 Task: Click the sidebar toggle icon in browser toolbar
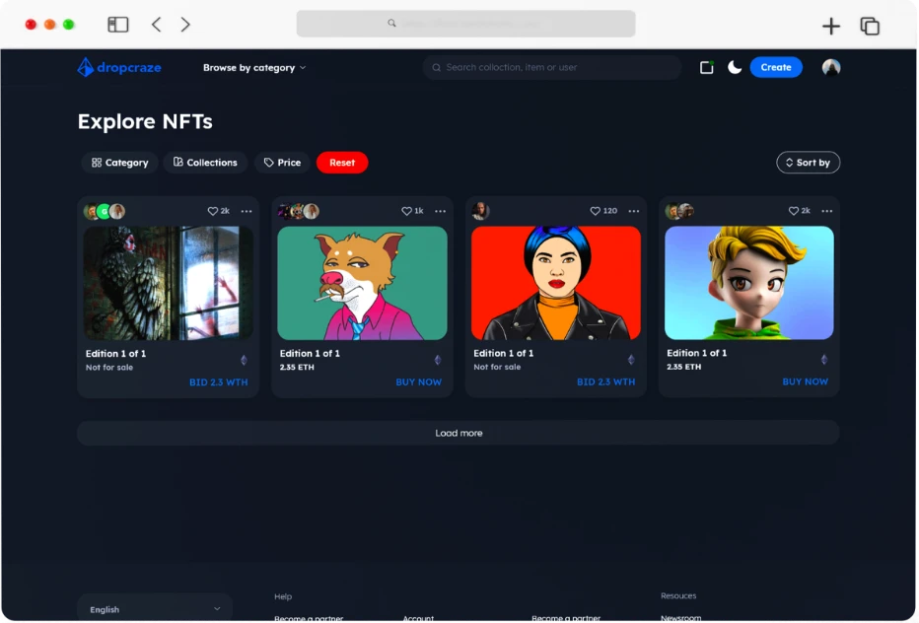coord(118,24)
